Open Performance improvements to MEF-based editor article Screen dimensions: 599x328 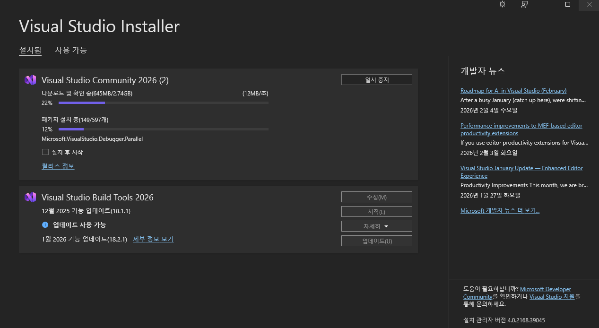tap(521, 129)
